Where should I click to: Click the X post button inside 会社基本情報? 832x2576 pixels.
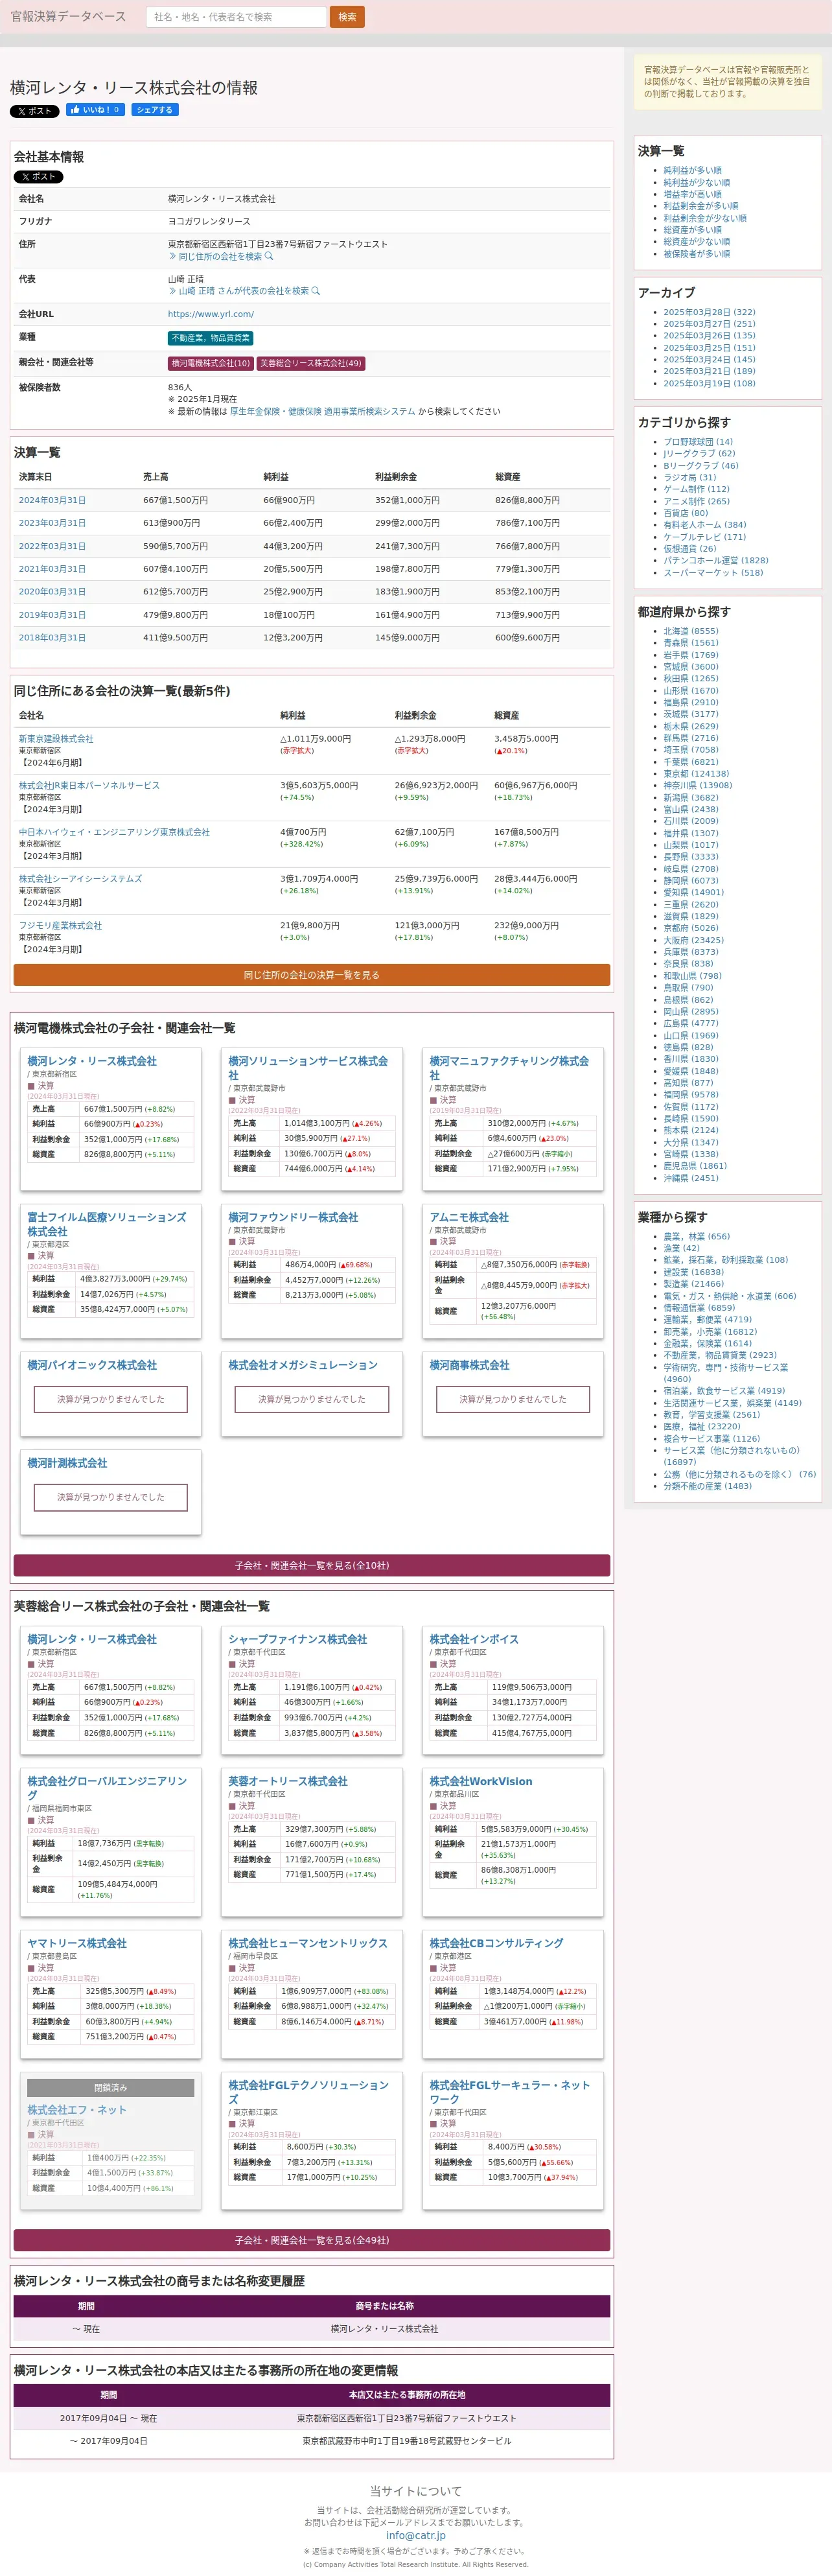coord(38,177)
